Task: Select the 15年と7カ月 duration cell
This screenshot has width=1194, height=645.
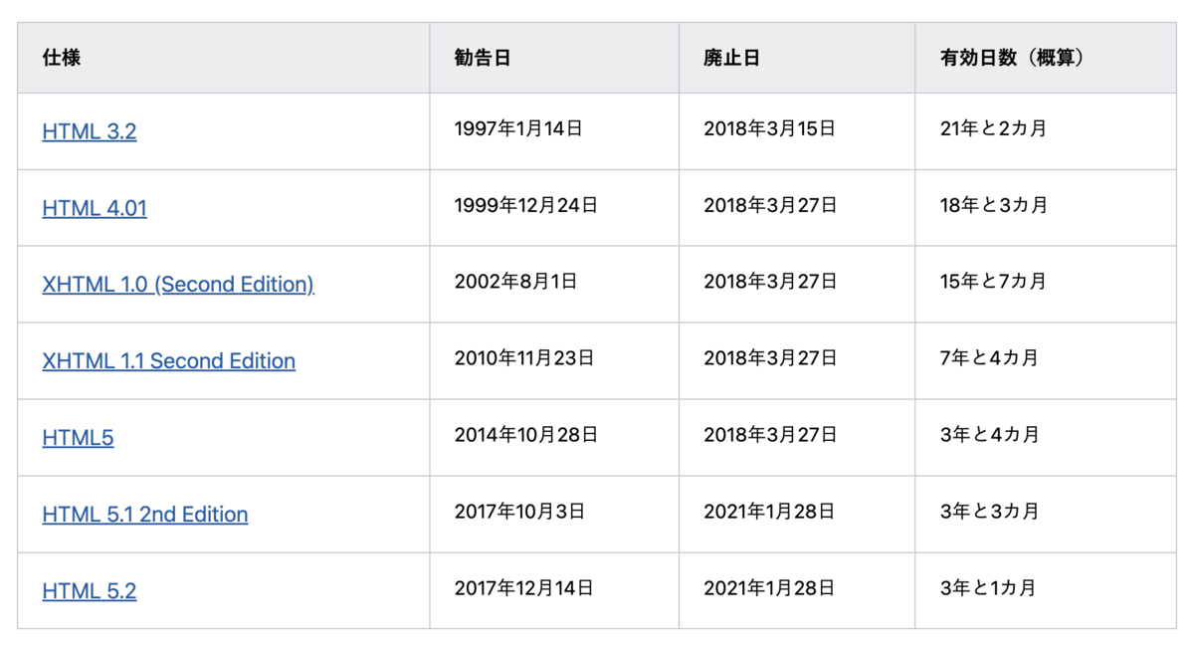Action: click(x=994, y=282)
